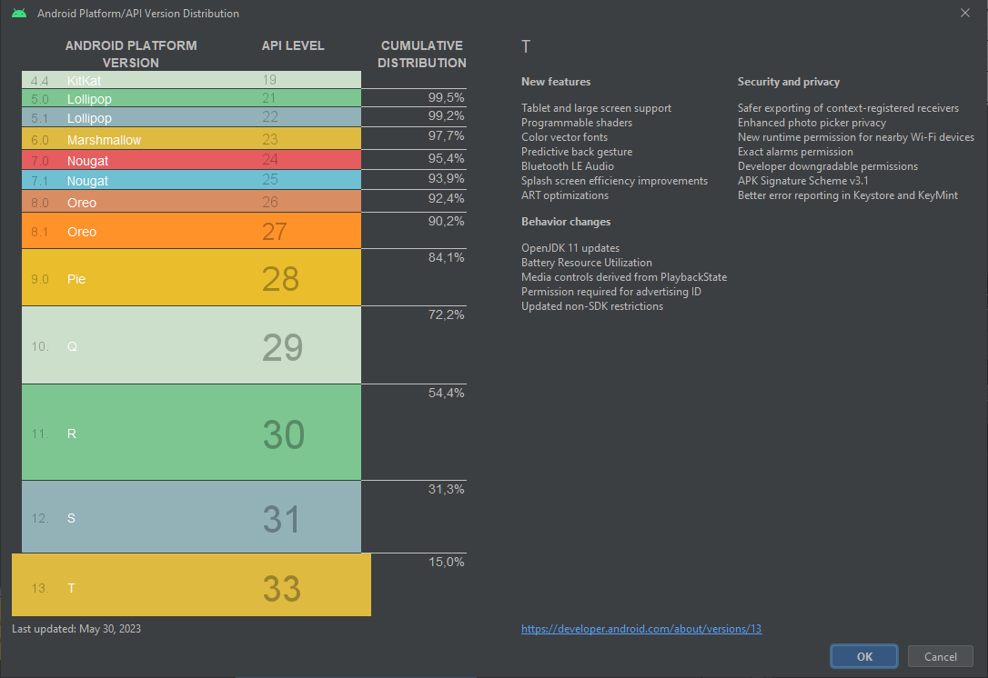Viewport: 988px width, 678px height.
Task: Click the Oreo 8.1 API 27 block
Action: (x=191, y=231)
